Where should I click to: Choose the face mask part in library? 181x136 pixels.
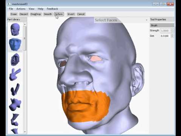click(15, 45)
